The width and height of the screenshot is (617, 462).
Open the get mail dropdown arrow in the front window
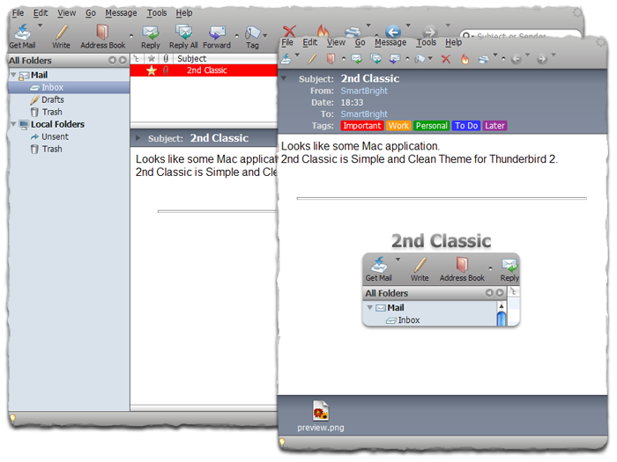pos(298,55)
